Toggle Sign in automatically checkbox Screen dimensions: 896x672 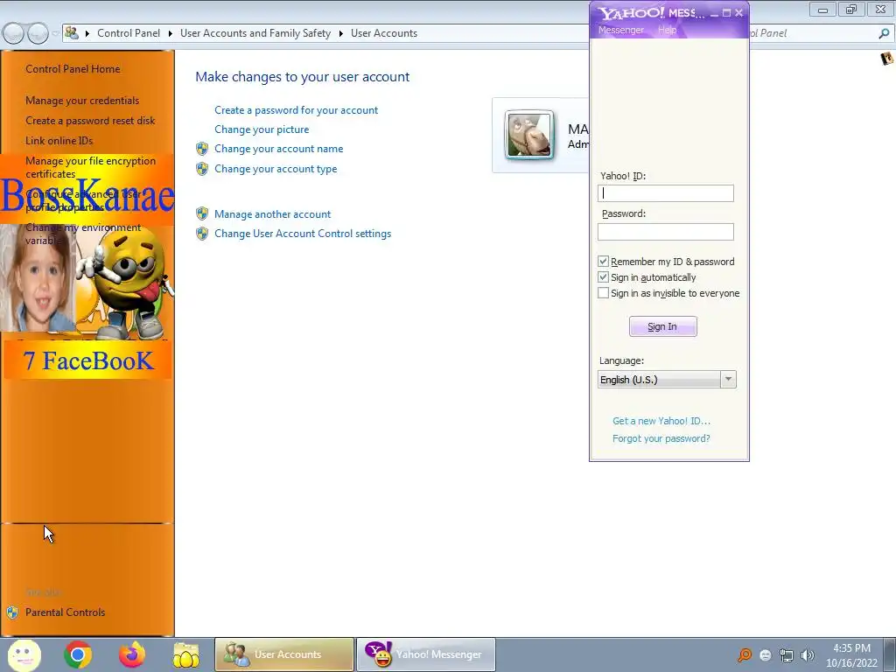(x=603, y=277)
